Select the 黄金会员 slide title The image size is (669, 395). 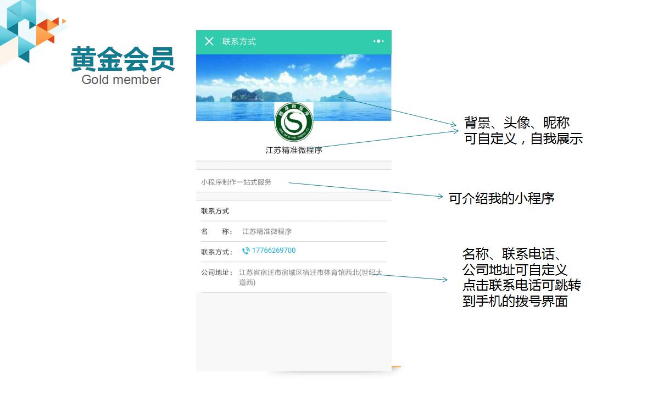click(122, 59)
